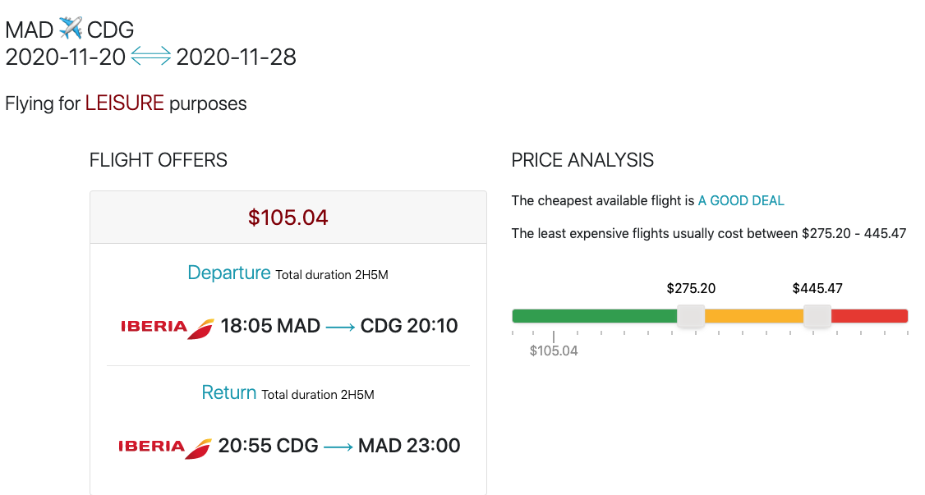The height and width of the screenshot is (495, 925).
Task: Click the arrow icon from MAD to CDG 20:10
Action: [x=341, y=327]
